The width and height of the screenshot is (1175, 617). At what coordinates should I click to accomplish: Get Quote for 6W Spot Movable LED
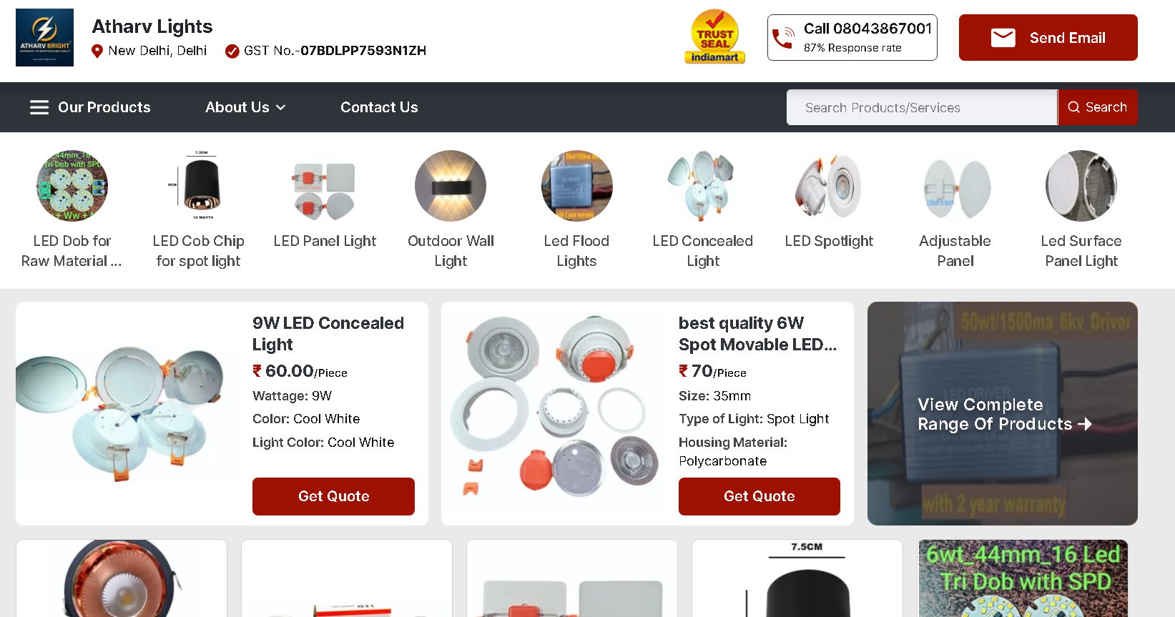pos(759,496)
